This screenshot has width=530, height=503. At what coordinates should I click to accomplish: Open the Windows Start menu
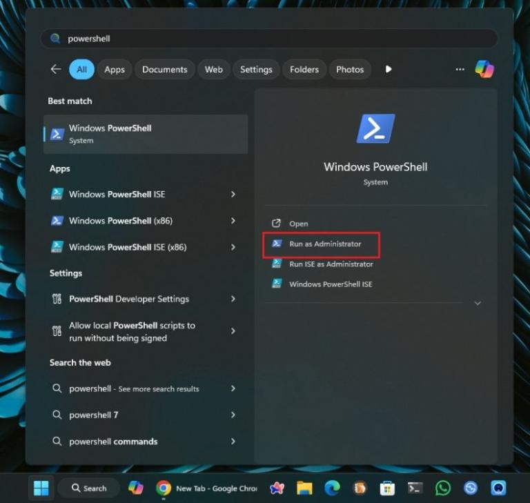pyautogui.click(x=41, y=488)
